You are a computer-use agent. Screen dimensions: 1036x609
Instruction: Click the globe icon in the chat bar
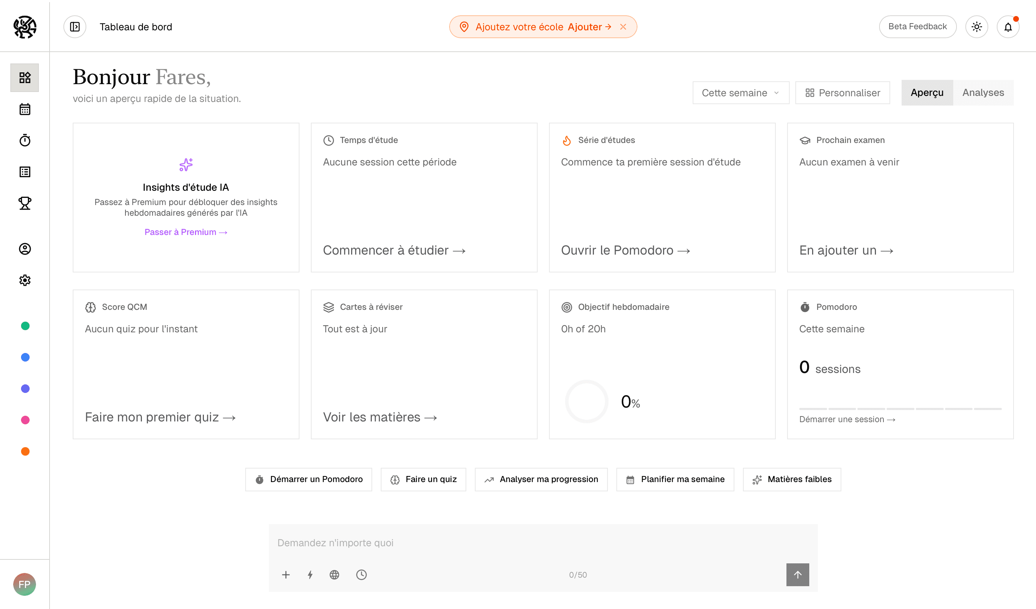click(334, 574)
